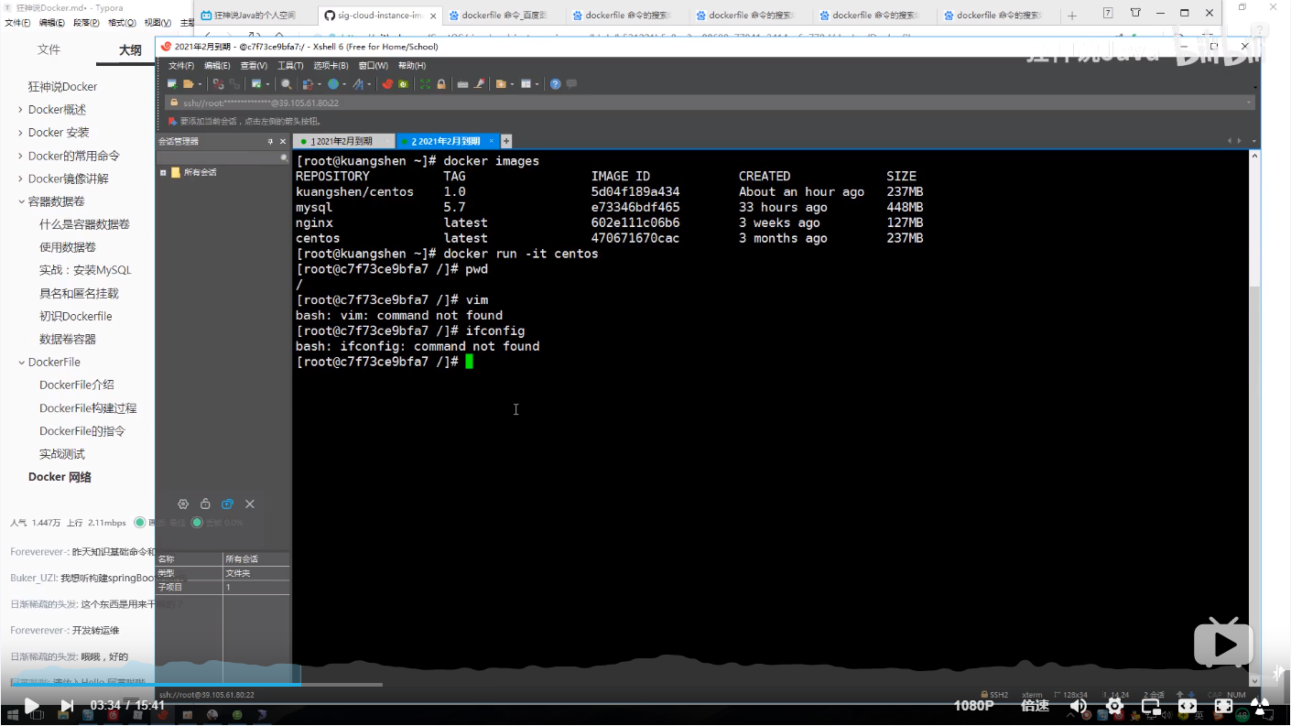The height and width of the screenshot is (726, 1291).
Task: Open Xshell 选项卡(B) menu
Action: pyautogui.click(x=331, y=66)
